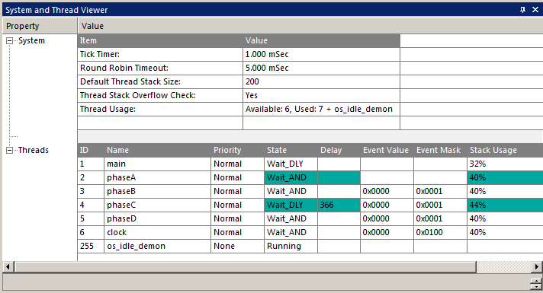543x293 pixels.
Task: Select the os_idle_demon thread name cell
Action: pyautogui.click(x=157, y=246)
